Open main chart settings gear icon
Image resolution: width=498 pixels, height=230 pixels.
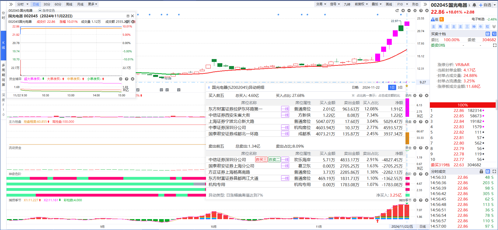coord(415,11)
